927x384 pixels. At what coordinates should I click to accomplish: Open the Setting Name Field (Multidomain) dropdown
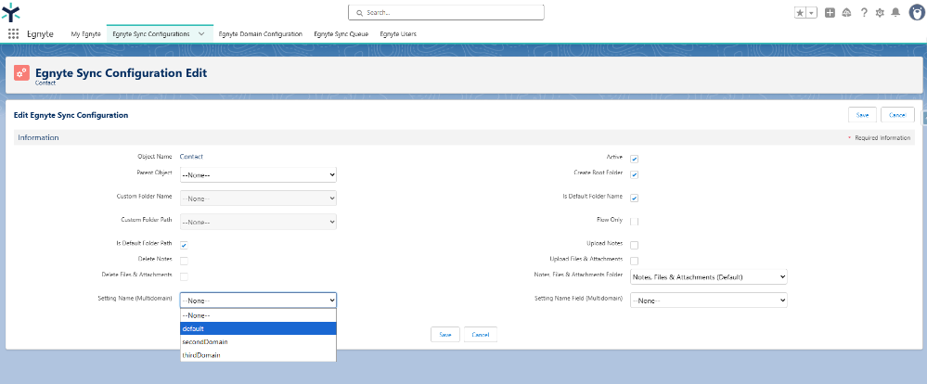(x=709, y=301)
